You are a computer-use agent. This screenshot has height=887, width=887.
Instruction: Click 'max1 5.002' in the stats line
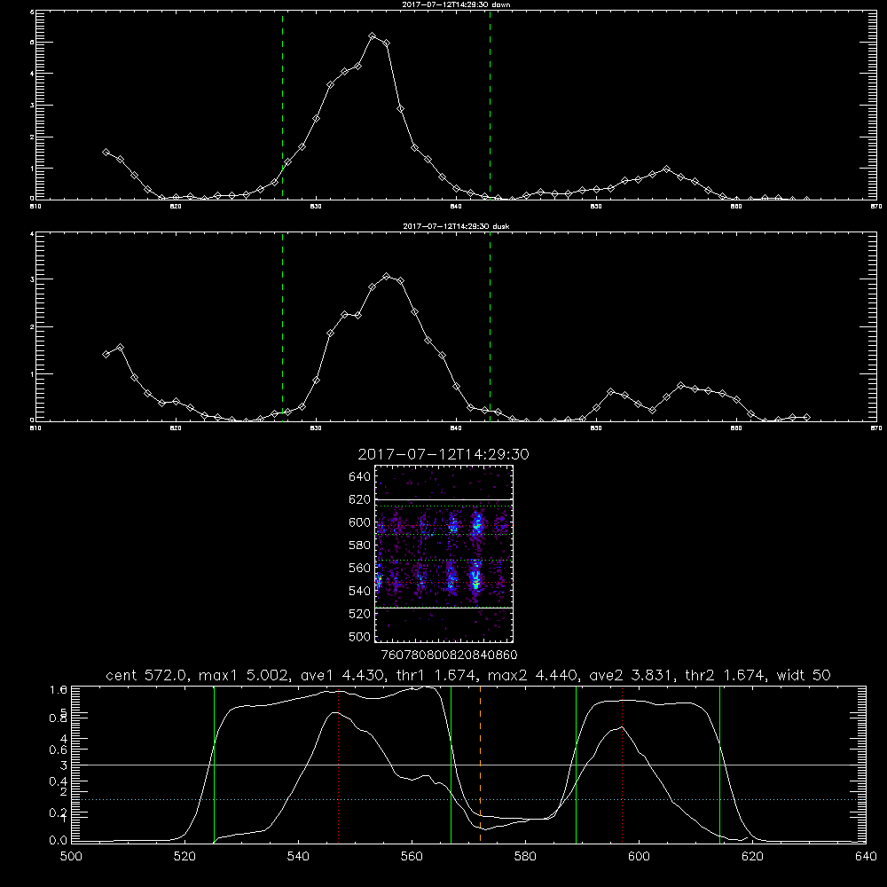click(245, 675)
